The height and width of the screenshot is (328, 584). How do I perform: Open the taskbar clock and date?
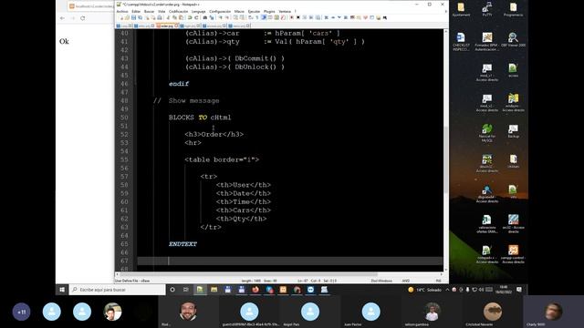point(504,290)
